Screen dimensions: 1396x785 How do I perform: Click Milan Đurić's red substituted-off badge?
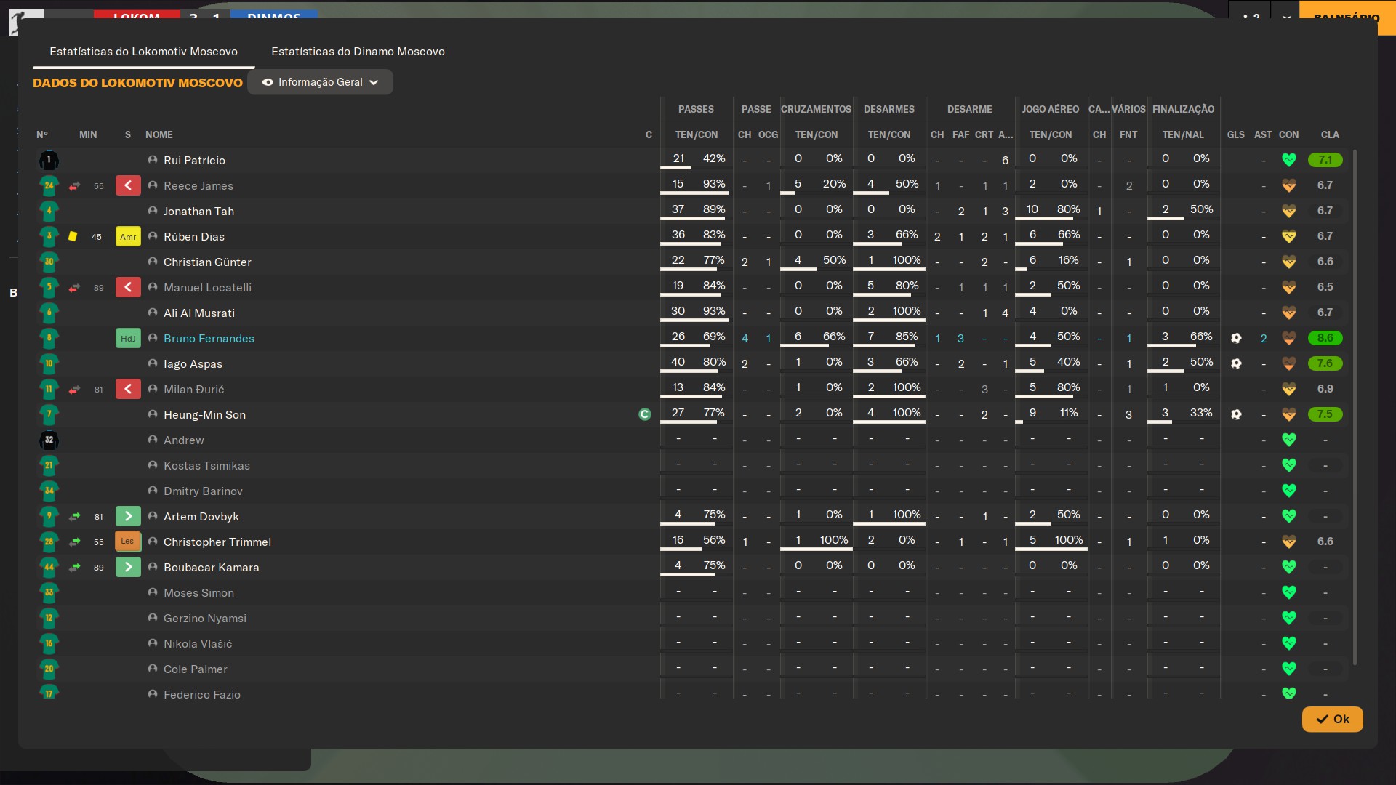(x=128, y=389)
